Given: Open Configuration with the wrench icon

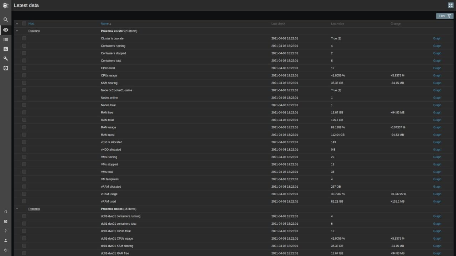Looking at the screenshot, I should coord(5,58).
